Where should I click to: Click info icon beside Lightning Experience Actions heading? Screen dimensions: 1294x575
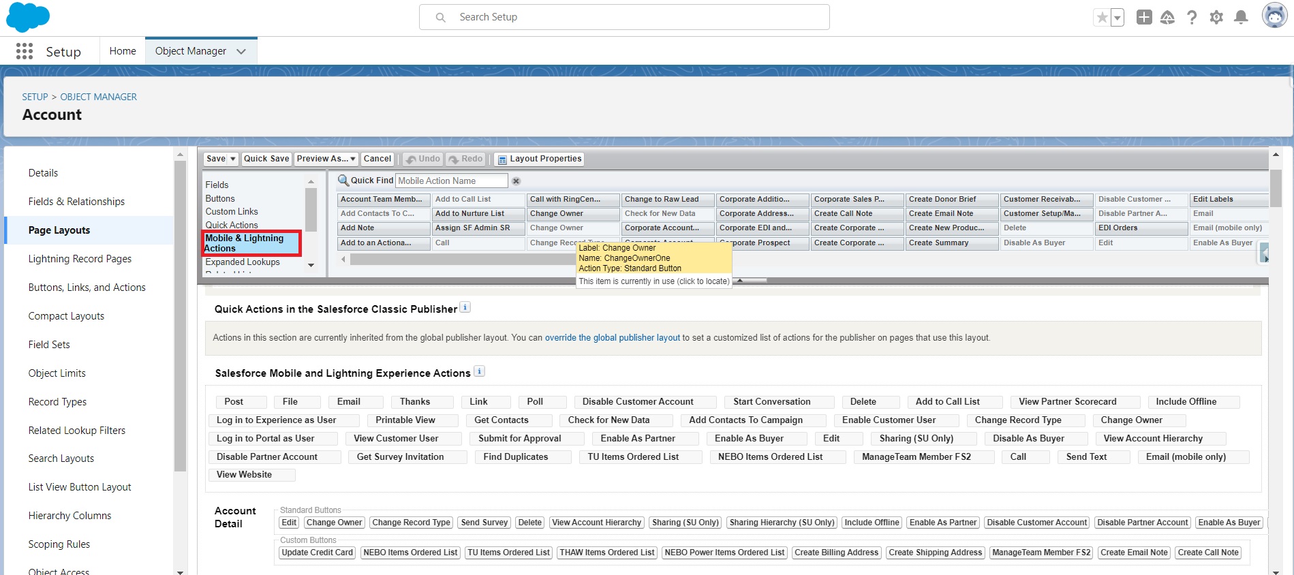coord(480,371)
